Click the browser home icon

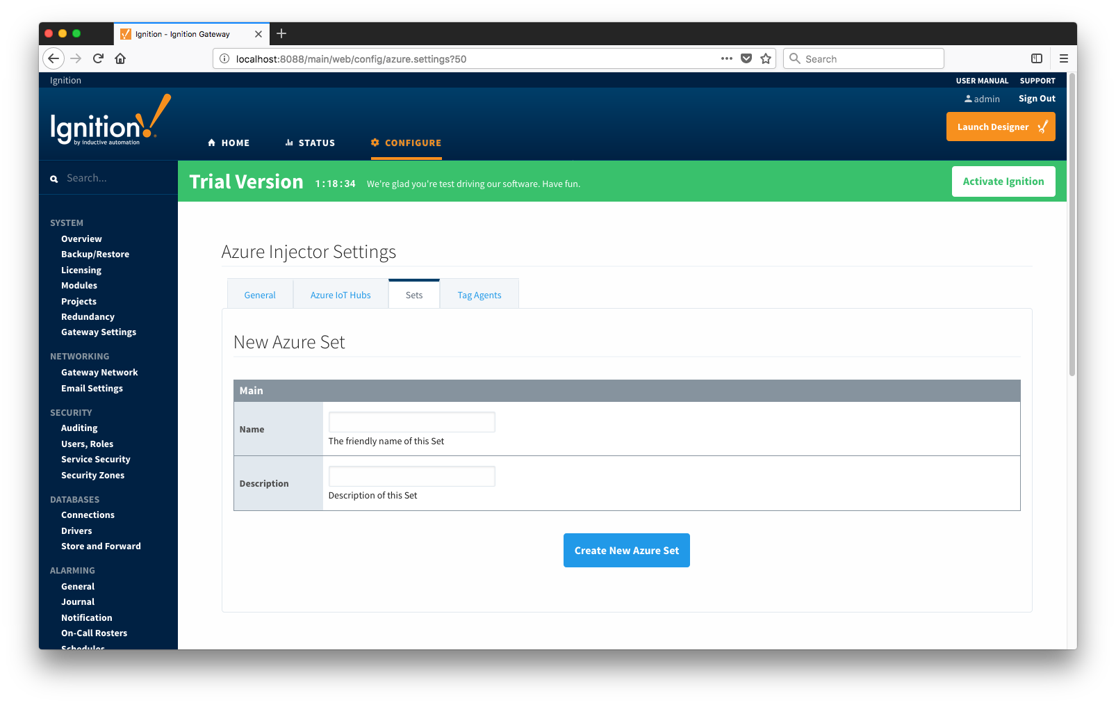pyautogui.click(x=120, y=58)
